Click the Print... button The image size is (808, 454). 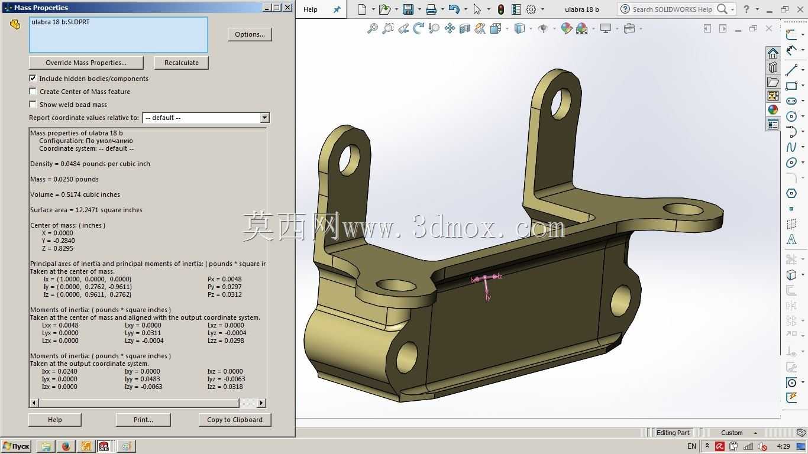(x=143, y=420)
